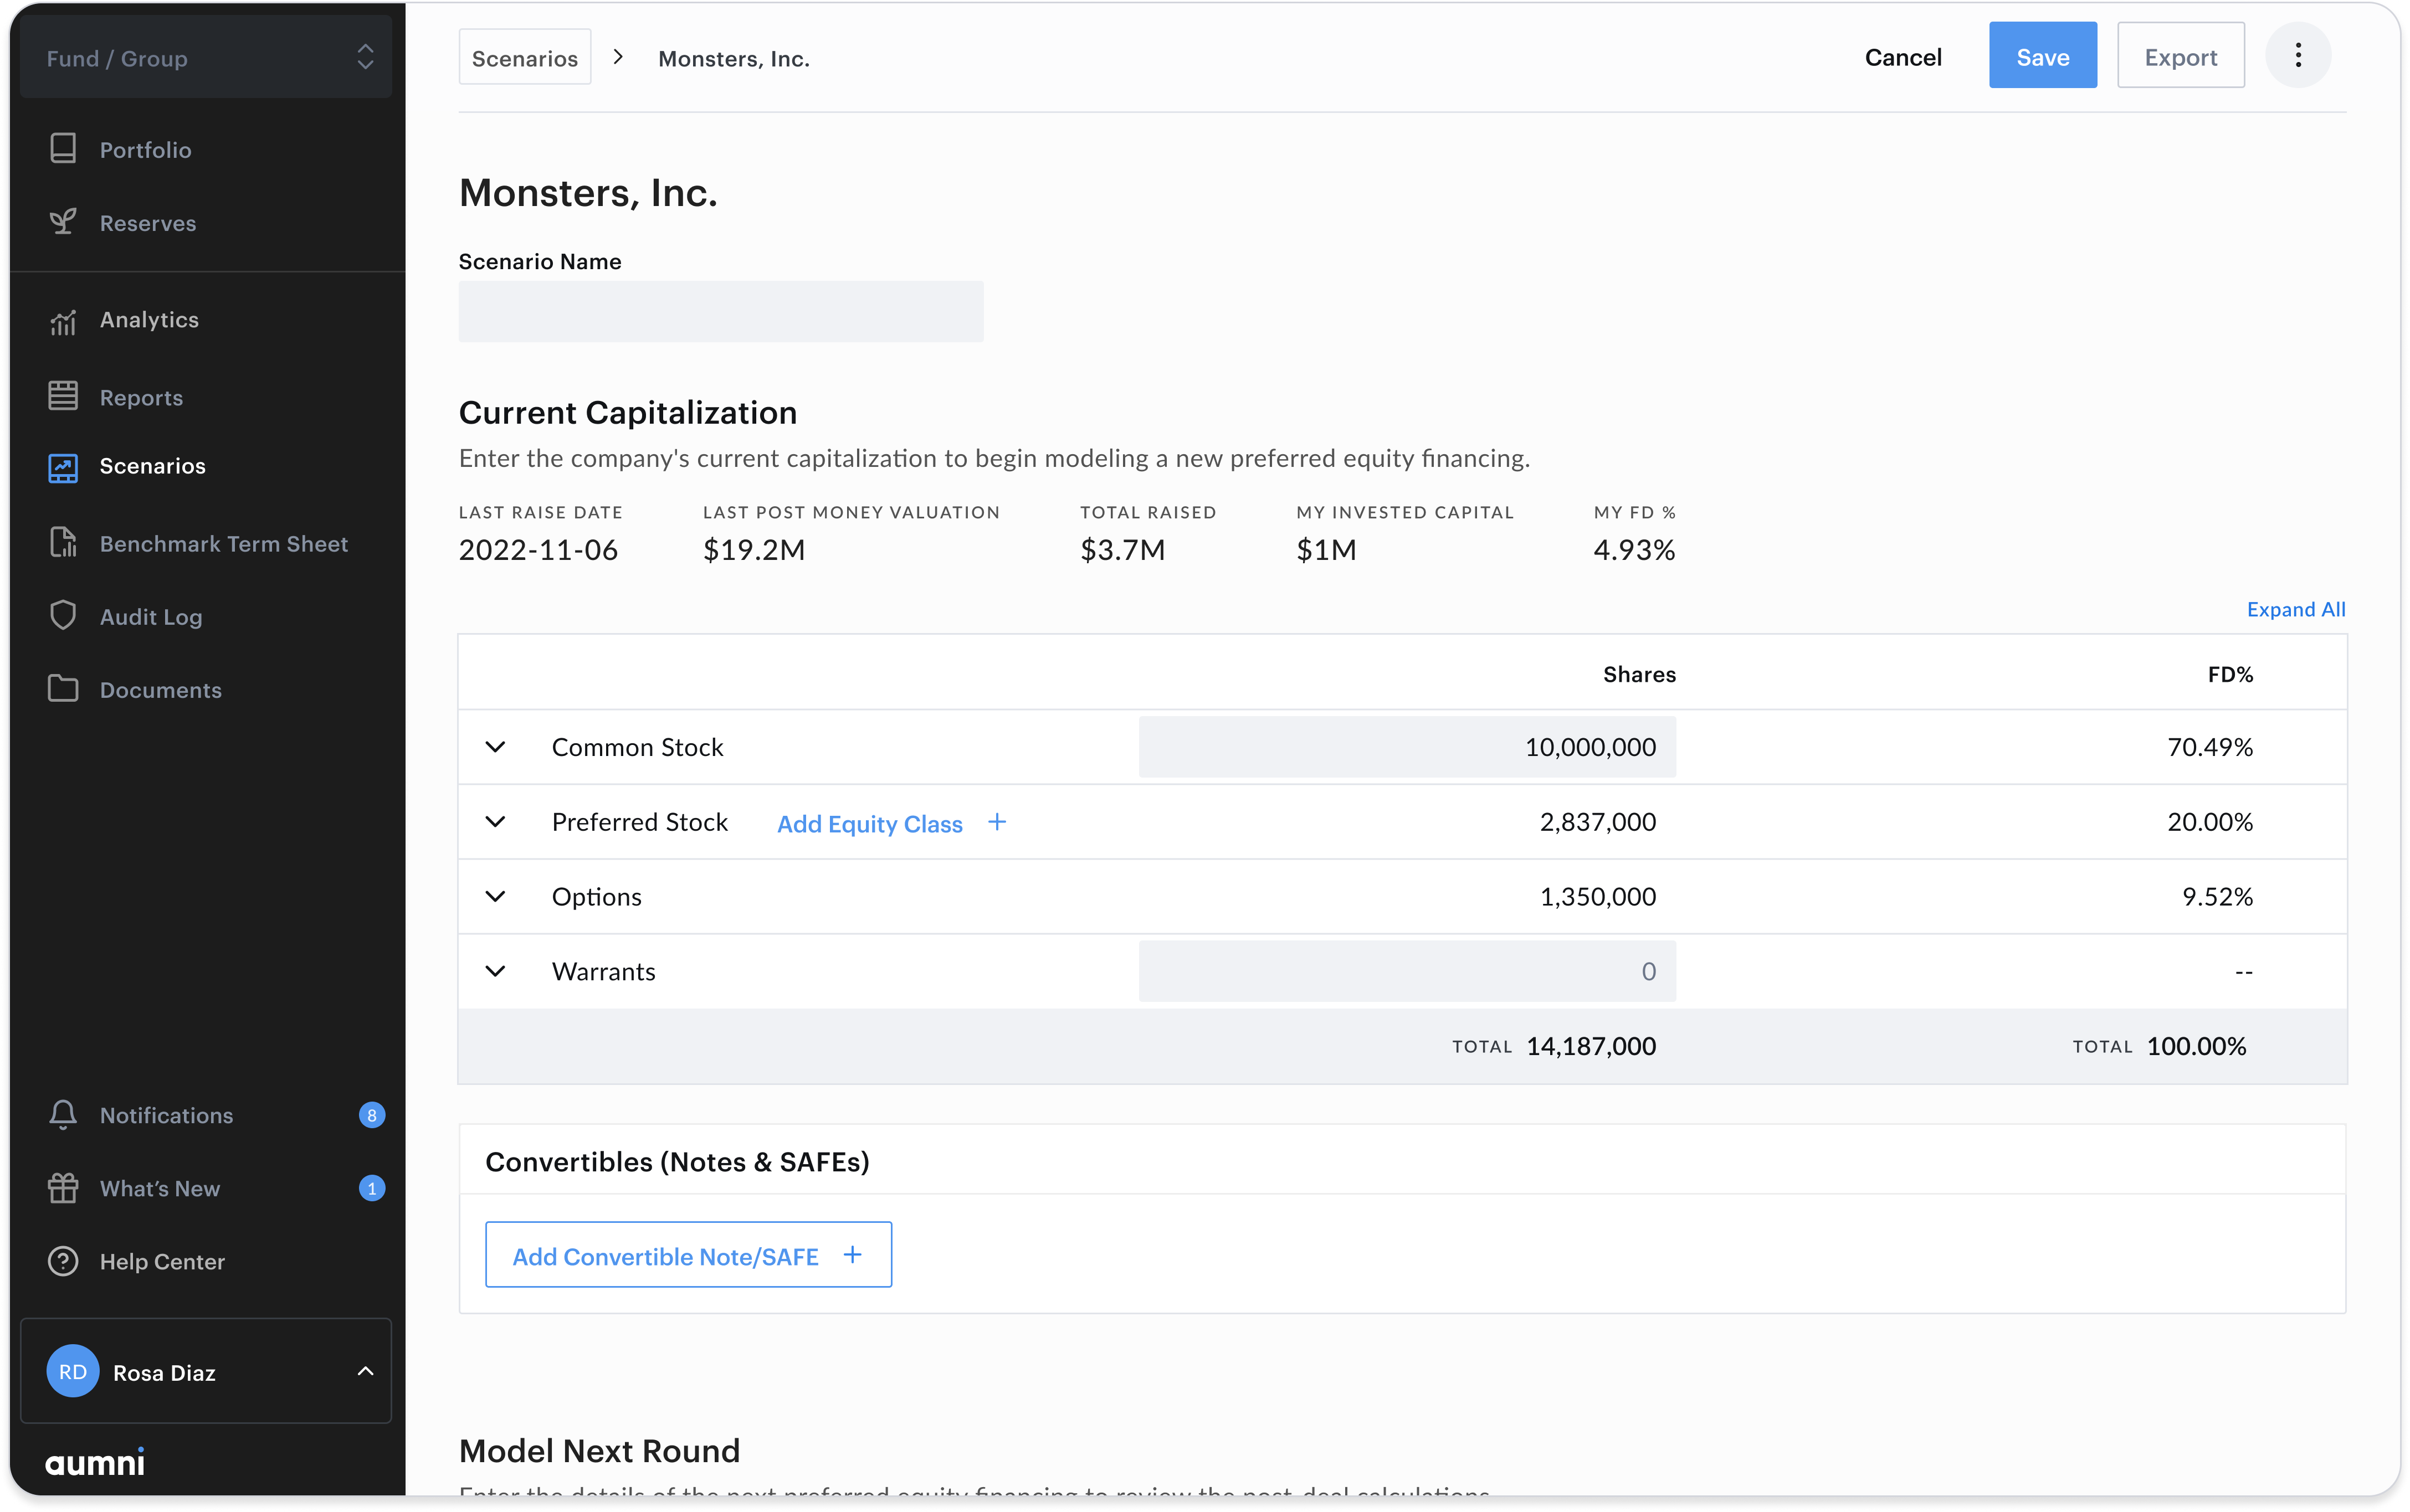
Task: Click the plus icon beside Add Equity Class
Action: pyautogui.click(x=997, y=822)
